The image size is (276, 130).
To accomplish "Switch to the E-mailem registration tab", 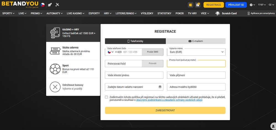I will pyautogui.click(x=196, y=41).
